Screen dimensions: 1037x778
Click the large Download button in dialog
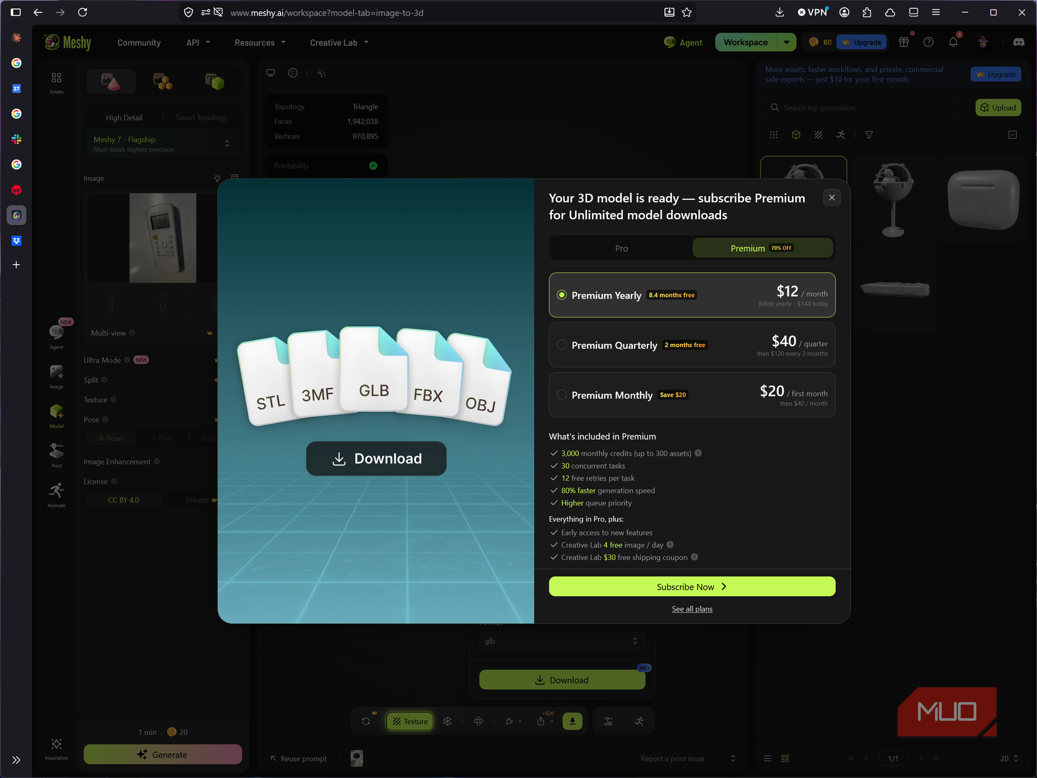[376, 459]
